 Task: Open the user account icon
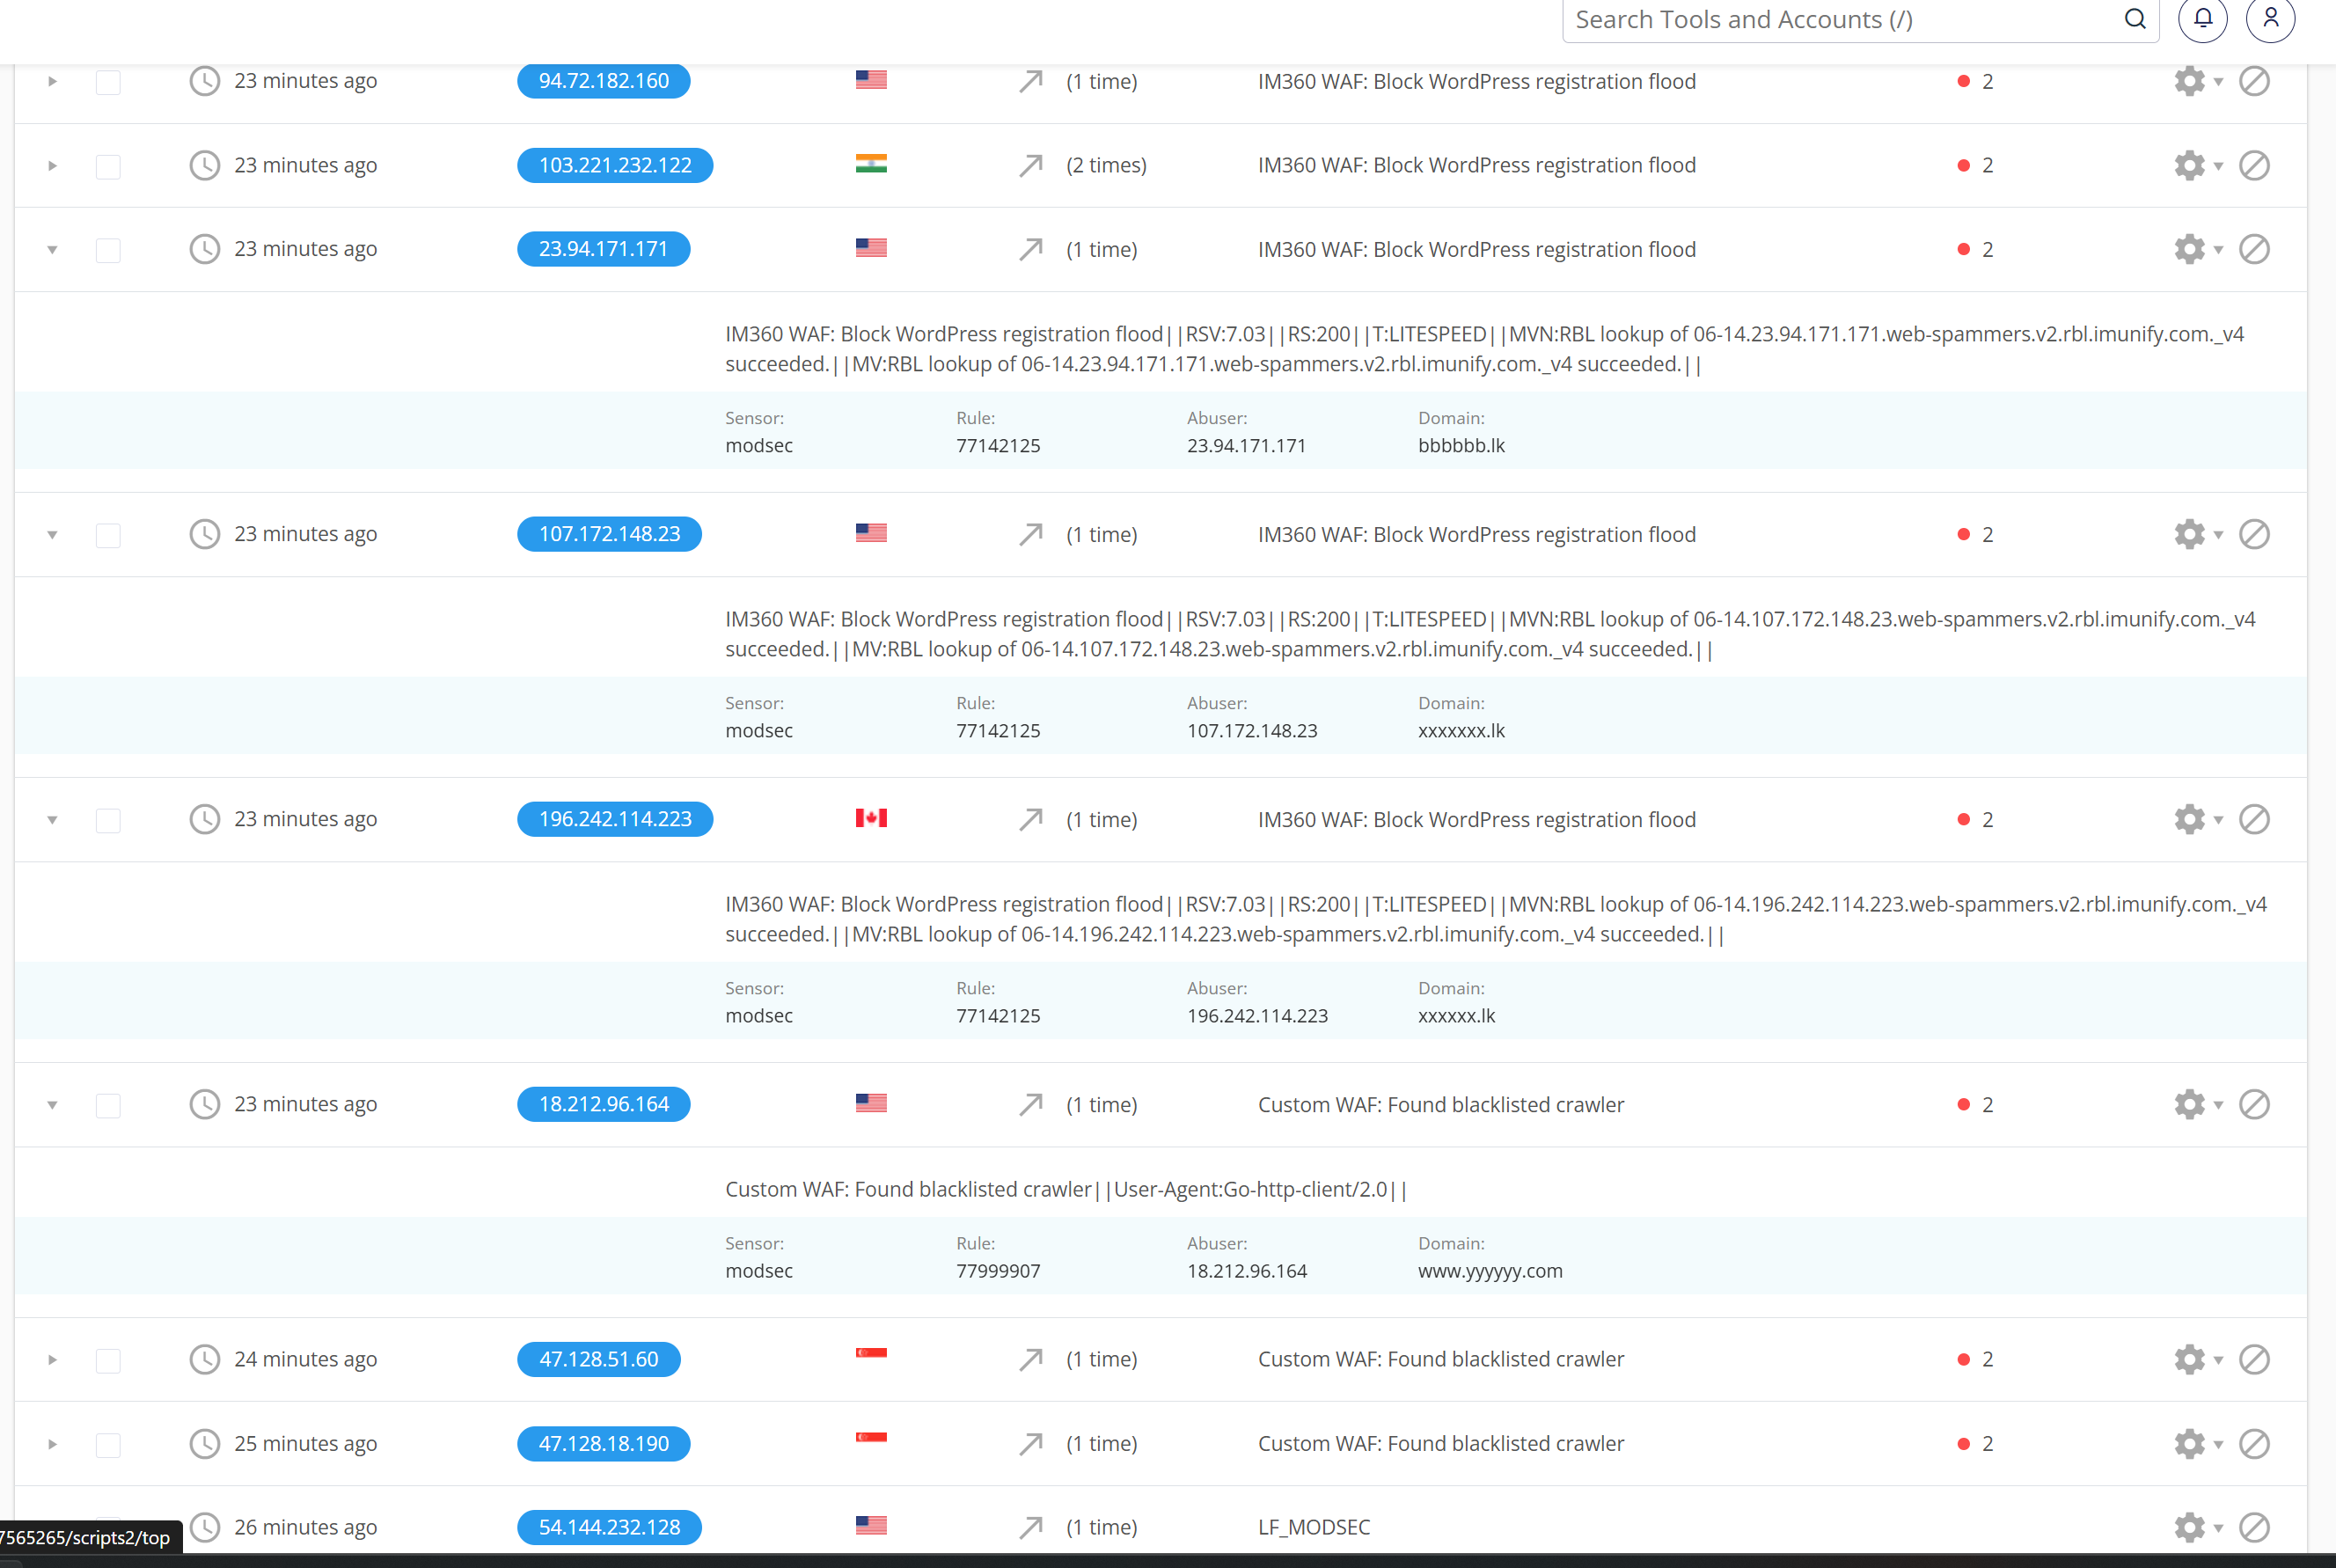click(2270, 18)
